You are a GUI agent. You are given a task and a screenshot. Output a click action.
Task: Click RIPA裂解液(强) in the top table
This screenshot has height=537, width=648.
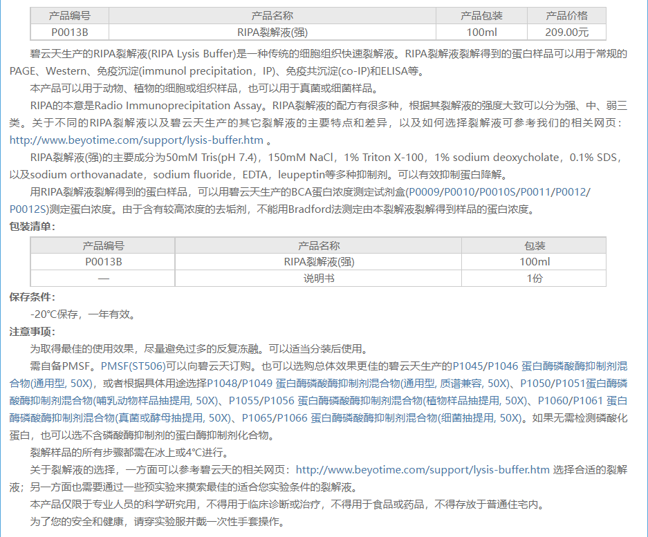(272, 32)
